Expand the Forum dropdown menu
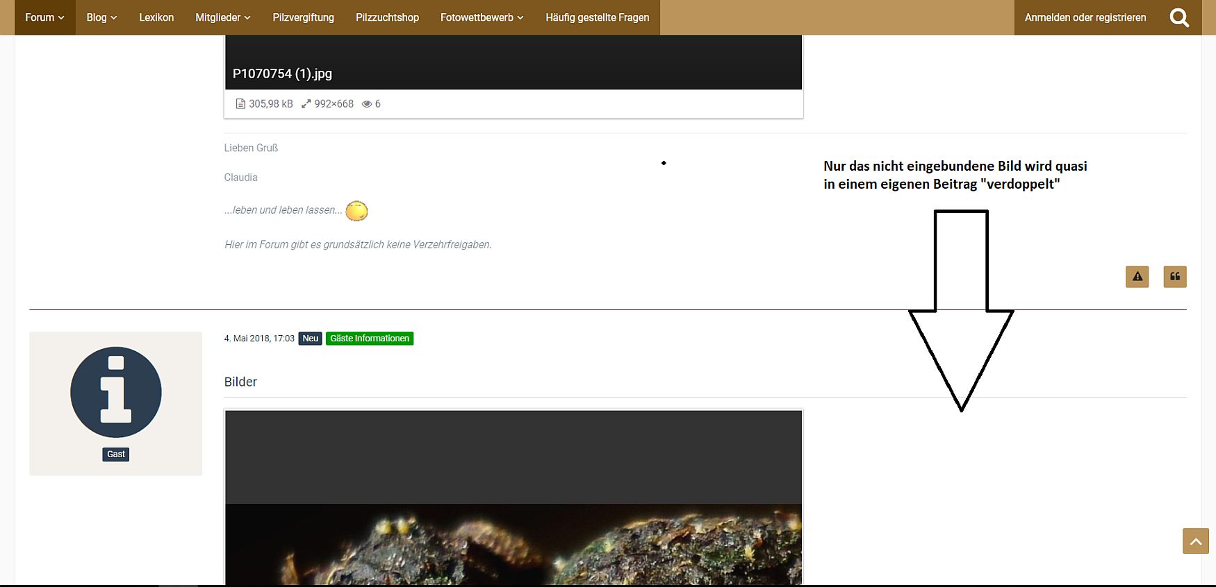The image size is (1216, 587). 44,17
